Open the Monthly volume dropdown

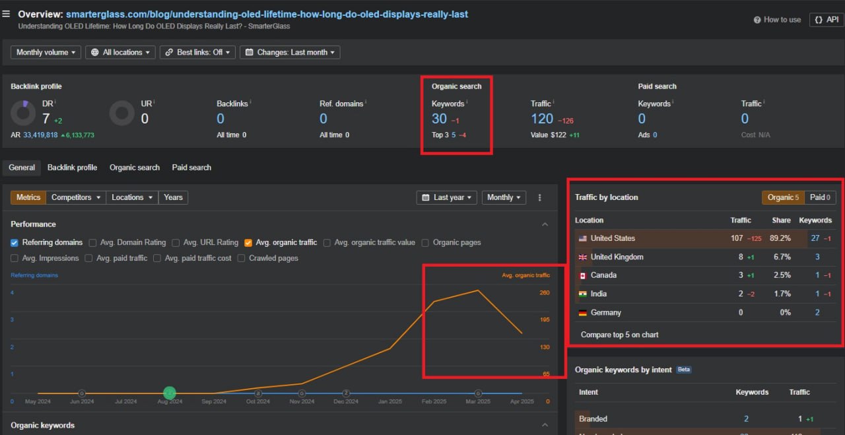(x=46, y=52)
